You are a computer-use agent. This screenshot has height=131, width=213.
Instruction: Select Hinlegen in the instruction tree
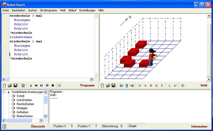click(x=22, y=108)
